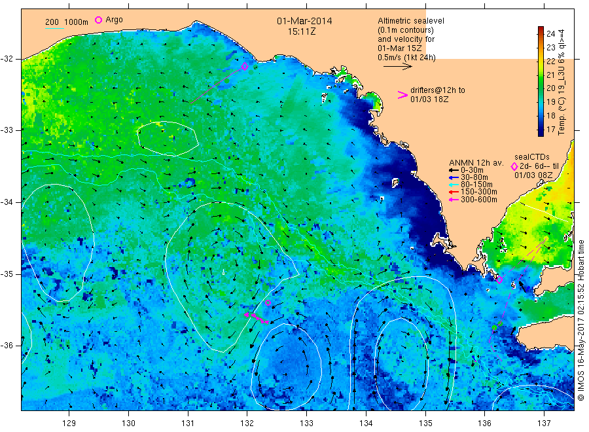Viewport: 589px width, 432px height.
Task: Click the magenta Argo circle legend symbol
Action: (98, 20)
